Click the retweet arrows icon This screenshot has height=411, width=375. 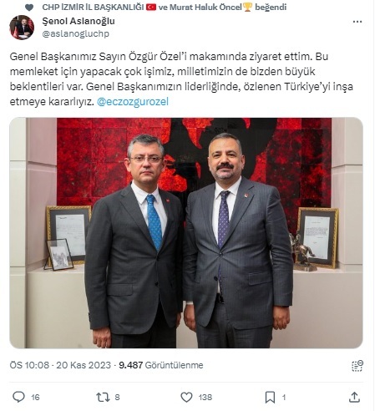[x=103, y=397]
